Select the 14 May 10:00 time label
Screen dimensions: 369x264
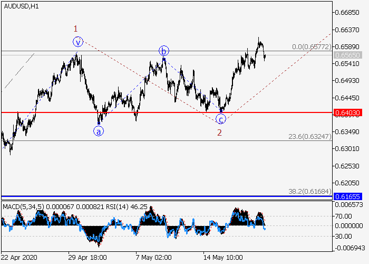pyautogui.click(x=224, y=258)
